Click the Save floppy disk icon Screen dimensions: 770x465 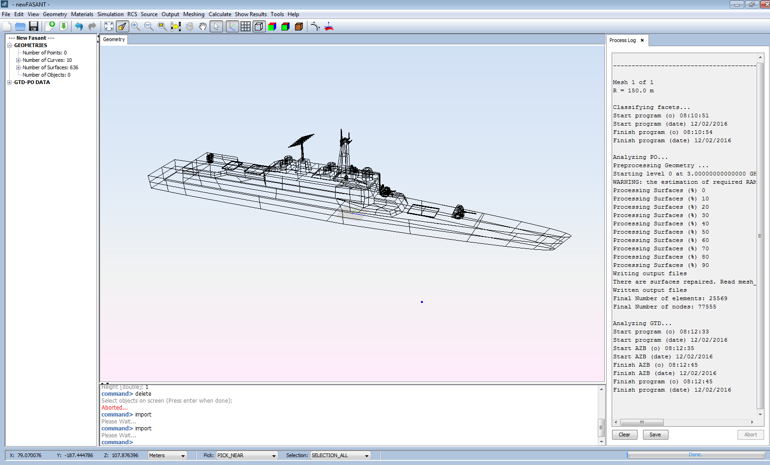point(33,26)
